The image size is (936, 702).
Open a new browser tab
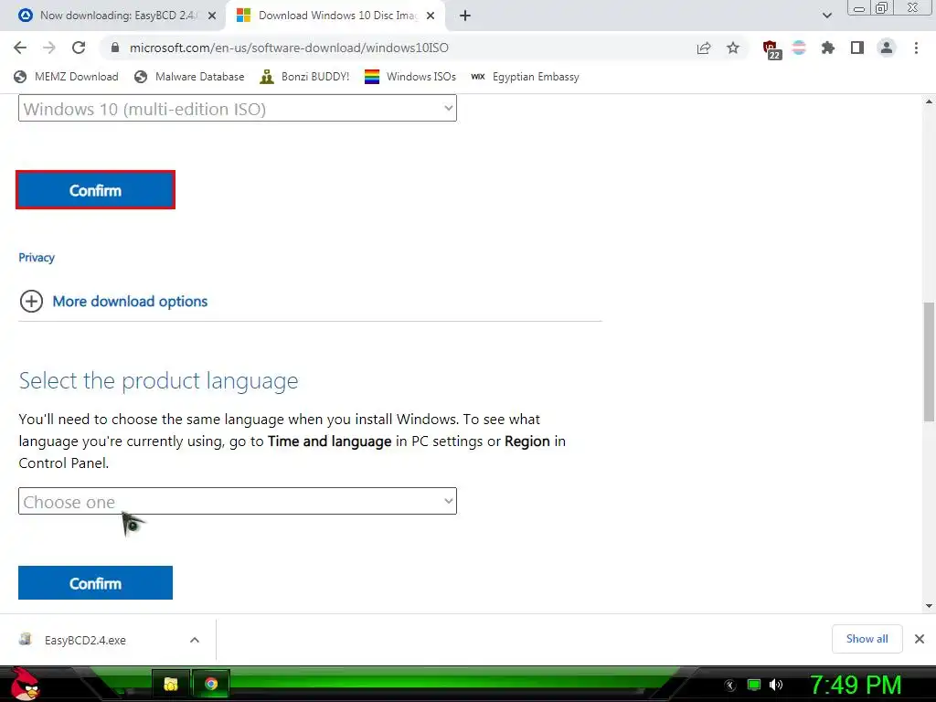click(465, 16)
